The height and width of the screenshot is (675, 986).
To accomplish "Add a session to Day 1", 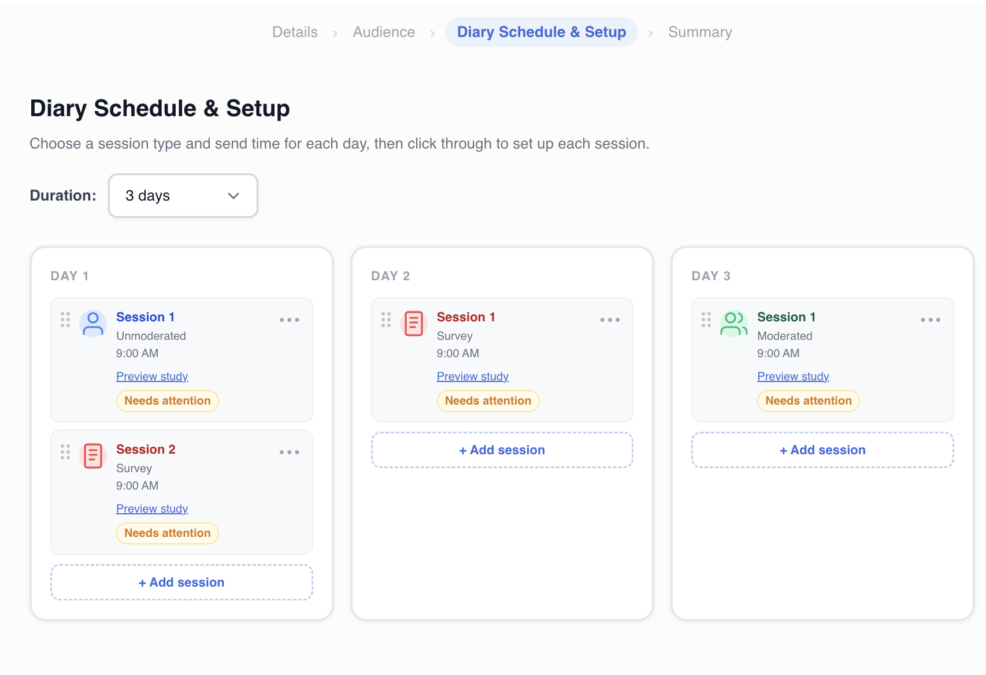I will click(181, 583).
